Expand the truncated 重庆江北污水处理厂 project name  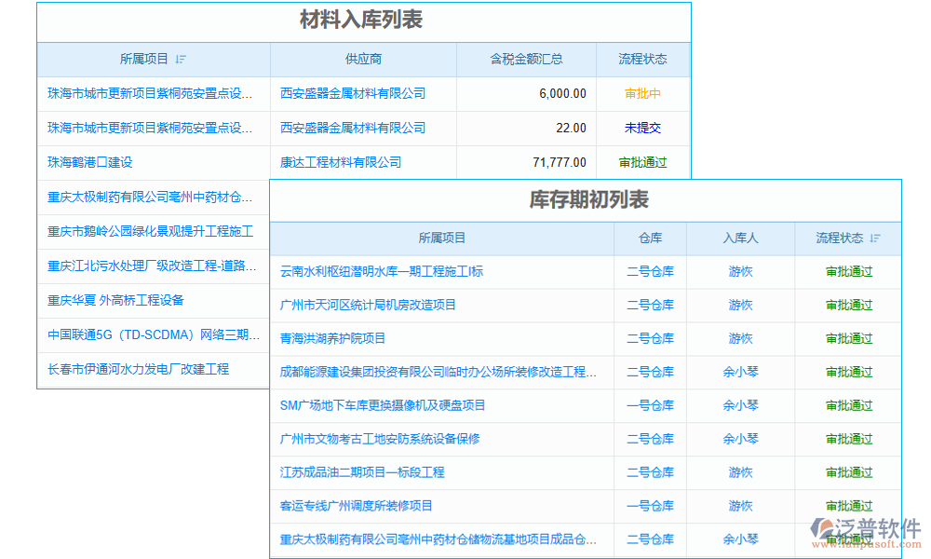click(149, 266)
